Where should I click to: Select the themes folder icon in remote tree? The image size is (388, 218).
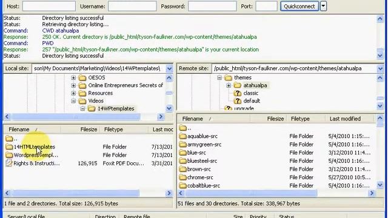(x=228, y=78)
